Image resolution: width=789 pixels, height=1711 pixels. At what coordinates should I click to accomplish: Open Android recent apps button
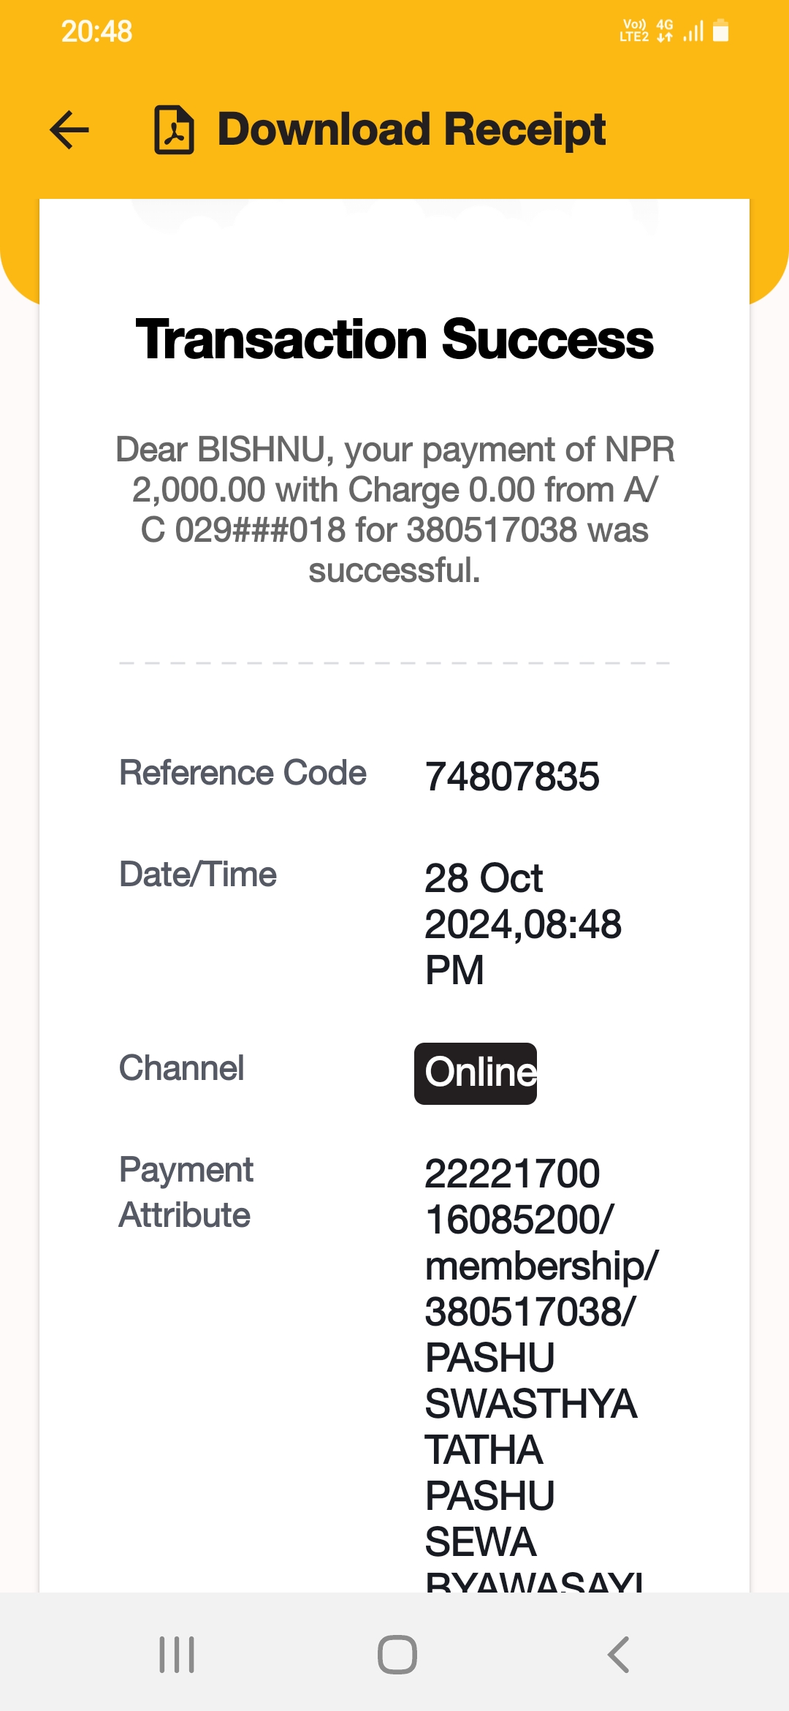click(x=177, y=1654)
